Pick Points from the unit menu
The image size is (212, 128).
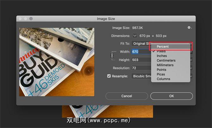click(171, 70)
